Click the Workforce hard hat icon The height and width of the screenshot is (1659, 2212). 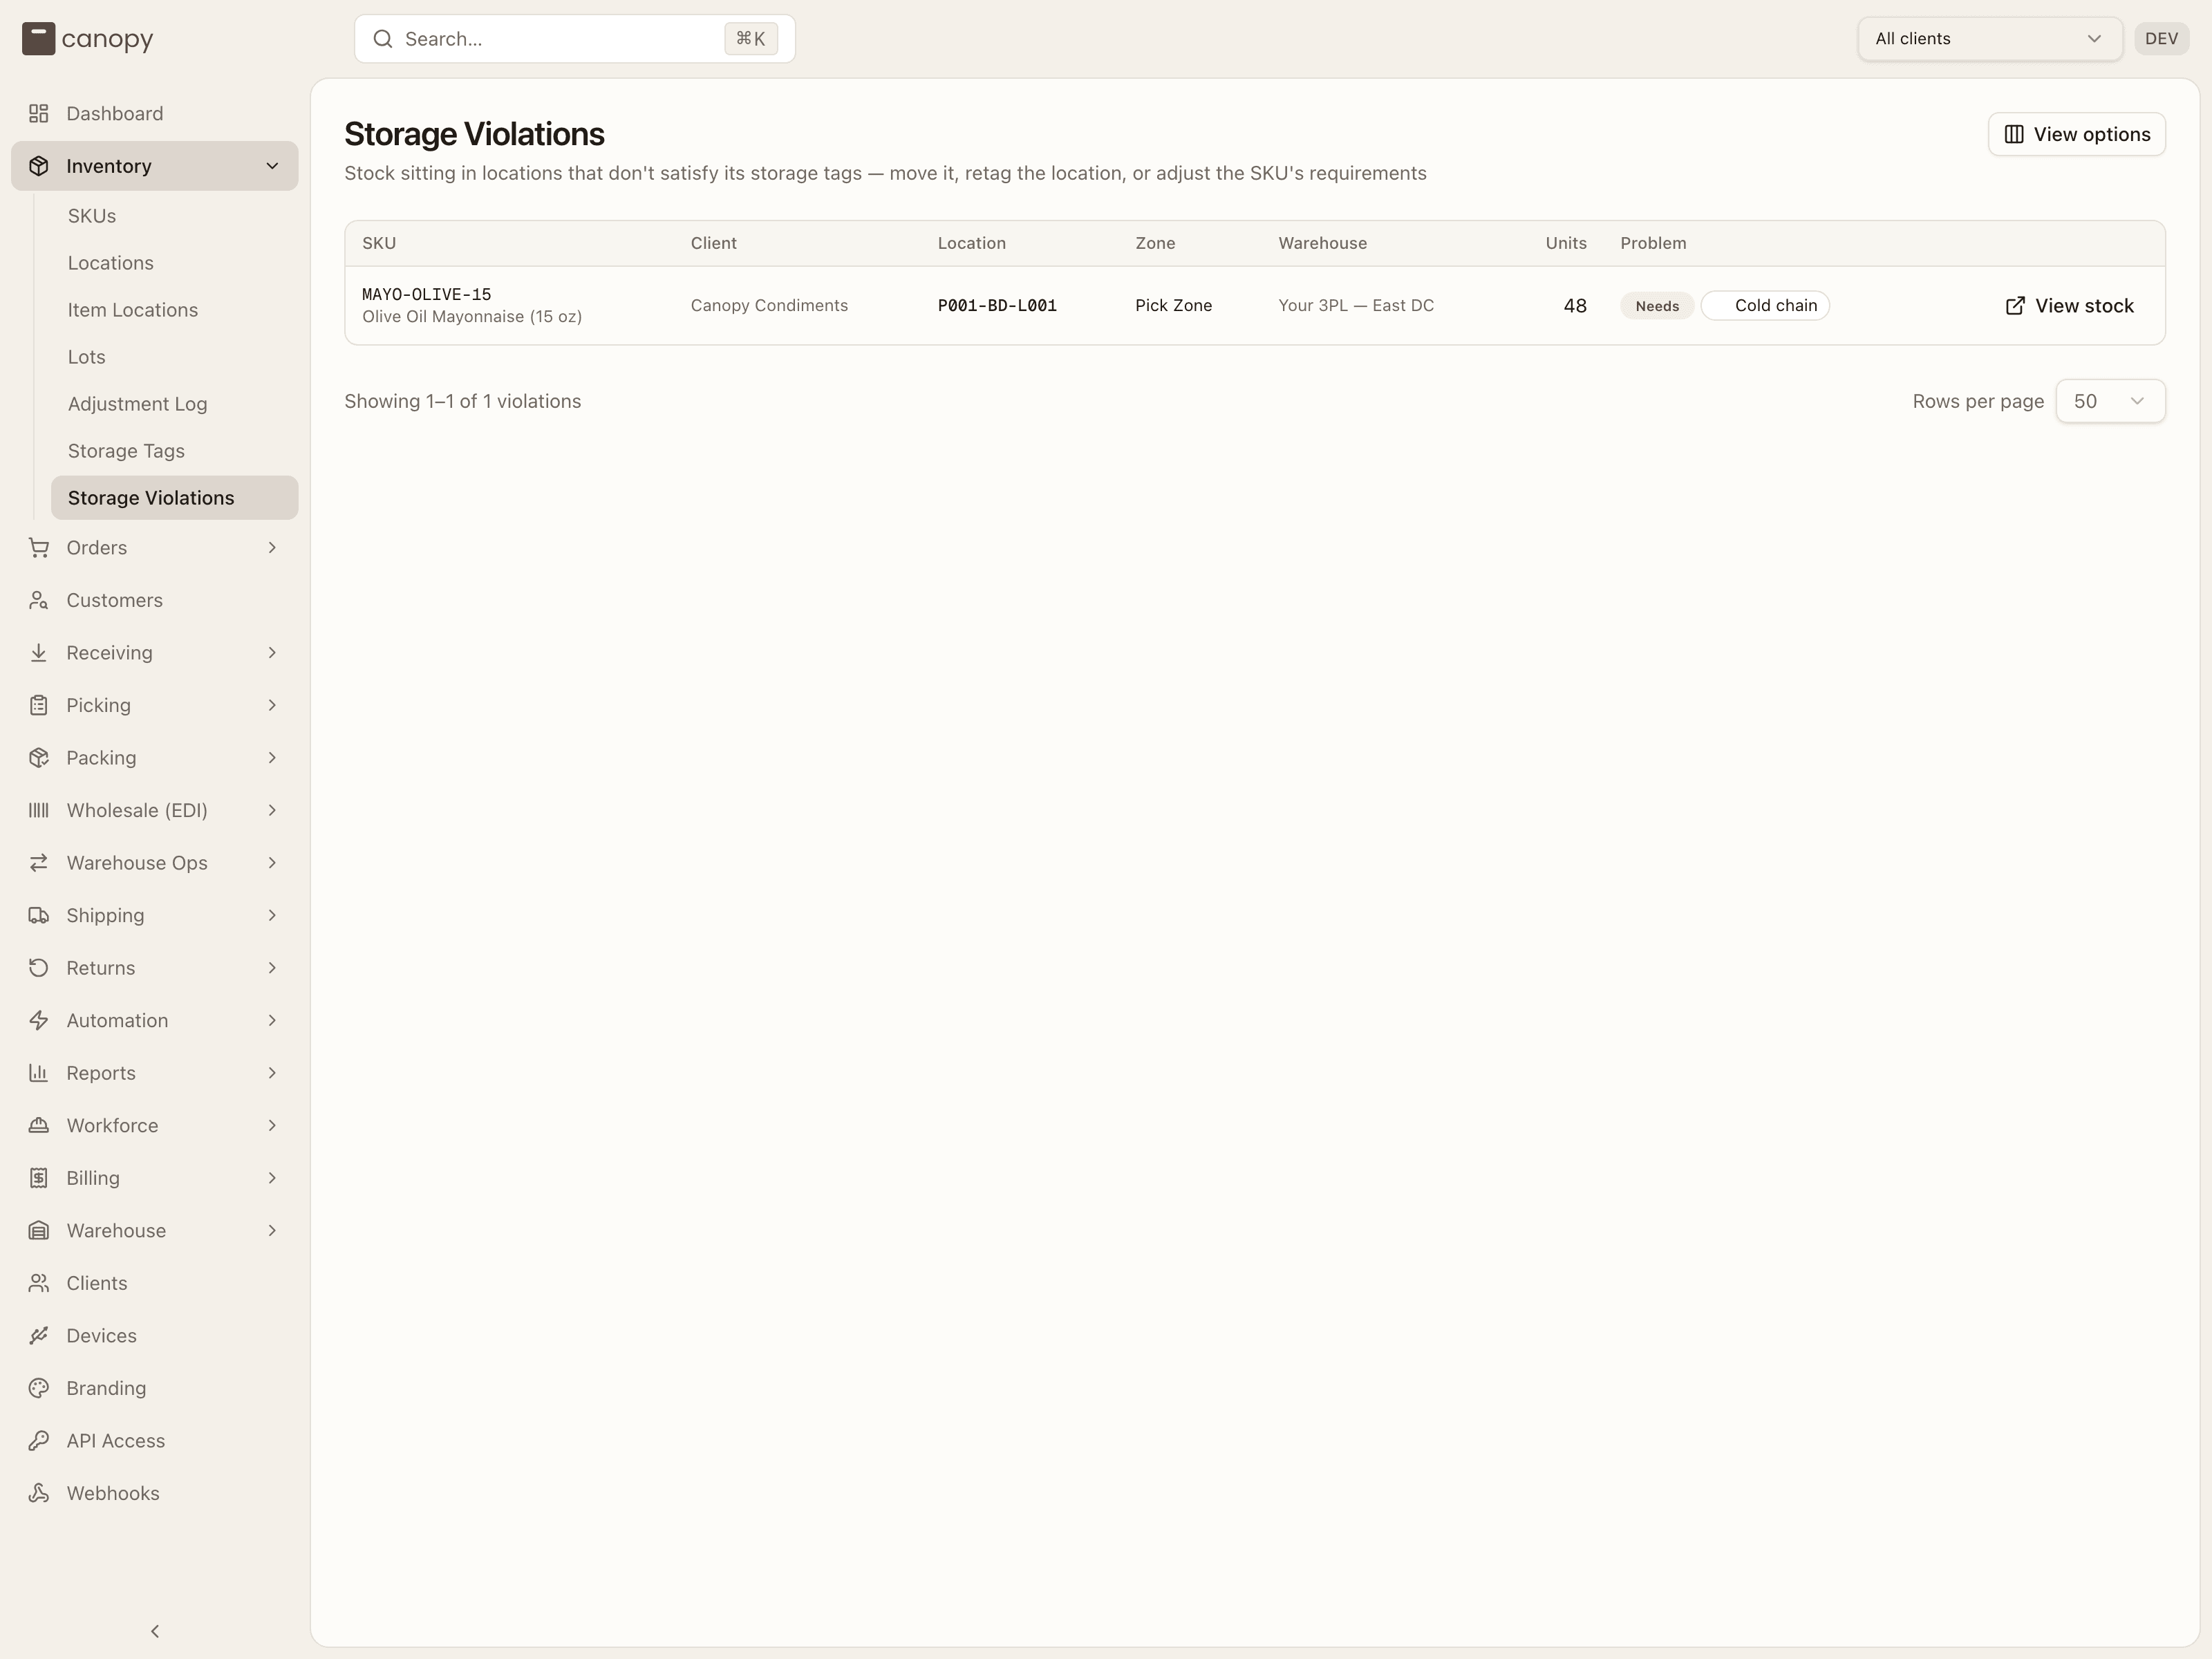pos(38,1125)
